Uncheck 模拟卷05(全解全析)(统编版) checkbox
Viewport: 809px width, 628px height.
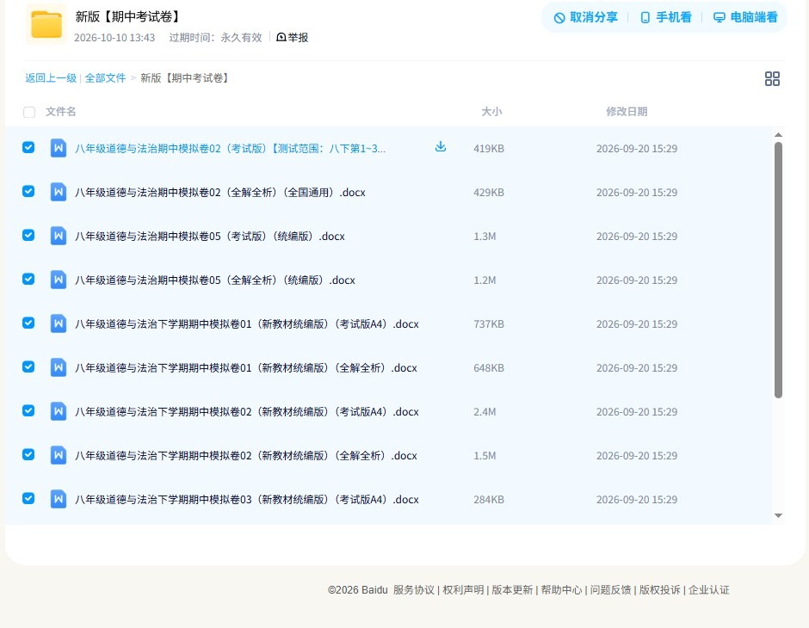click(x=28, y=279)
